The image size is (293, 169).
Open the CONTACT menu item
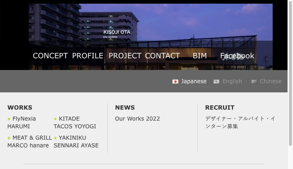(x=162, y=56)
